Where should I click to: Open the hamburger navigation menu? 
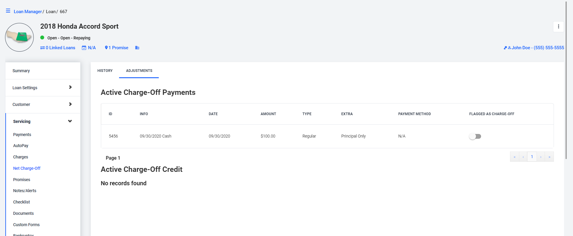click(8, 11)
